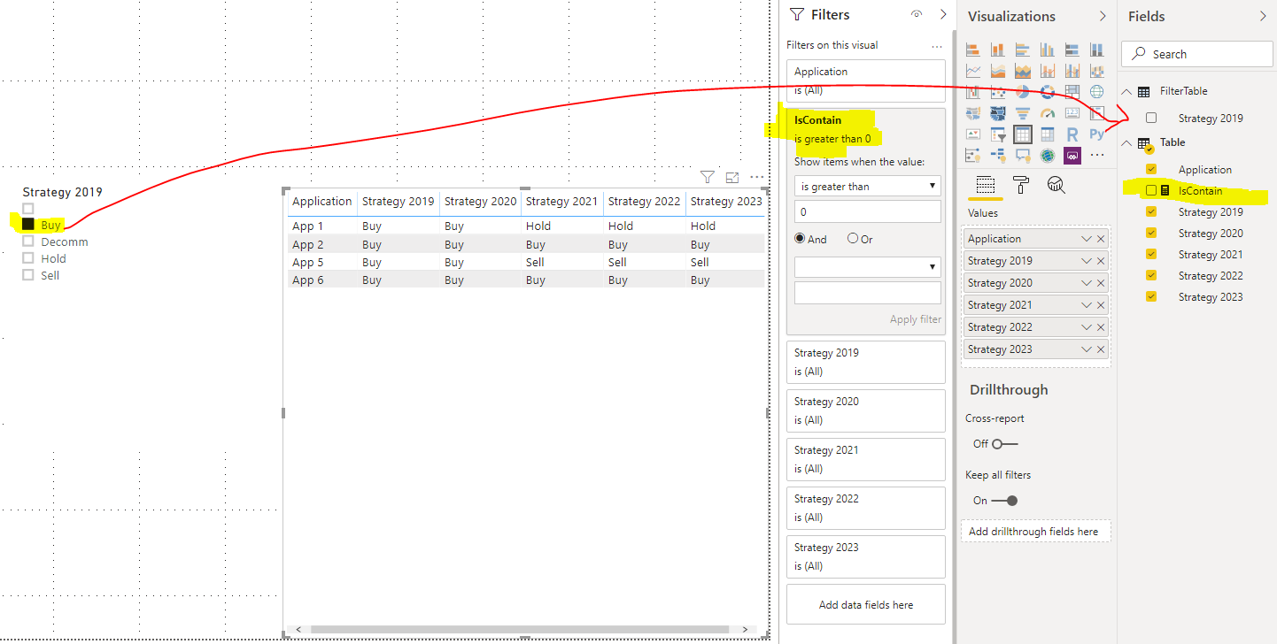Add a Python visual
Image resolution: width=1277 pixels, height=644 pixels.
[1096, 134]
